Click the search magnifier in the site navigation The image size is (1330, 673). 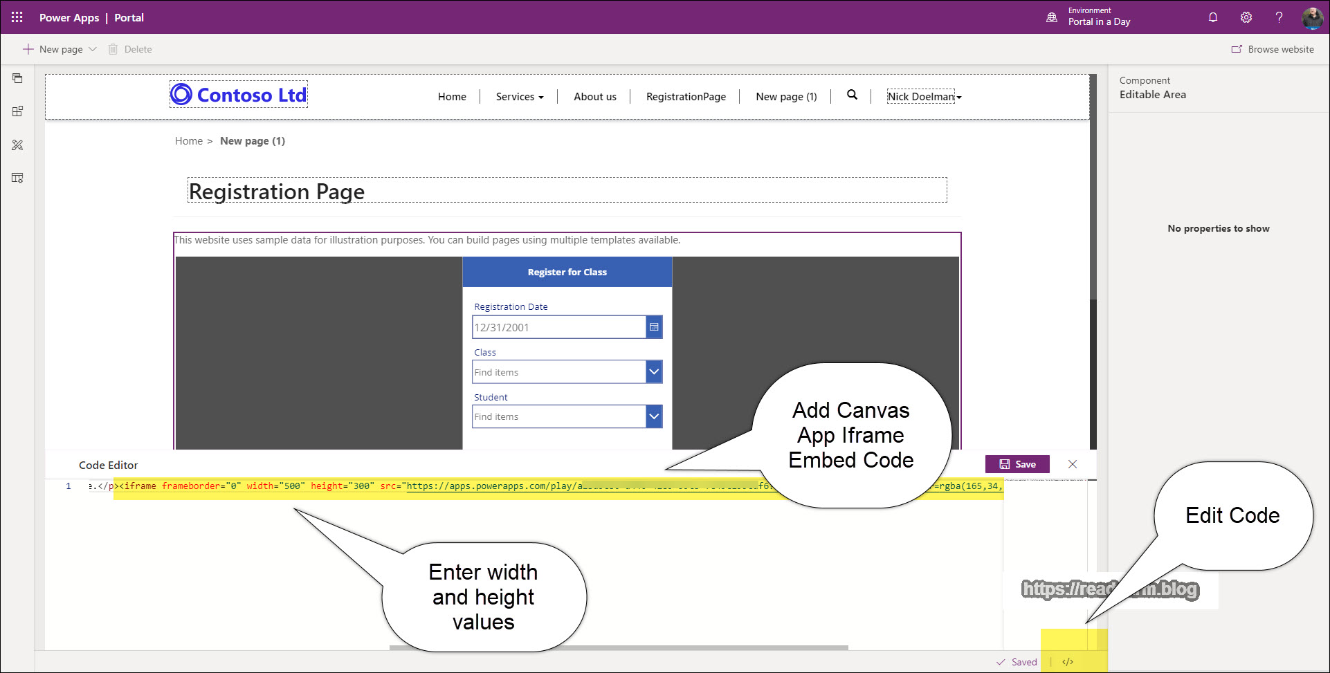[851, 96]
